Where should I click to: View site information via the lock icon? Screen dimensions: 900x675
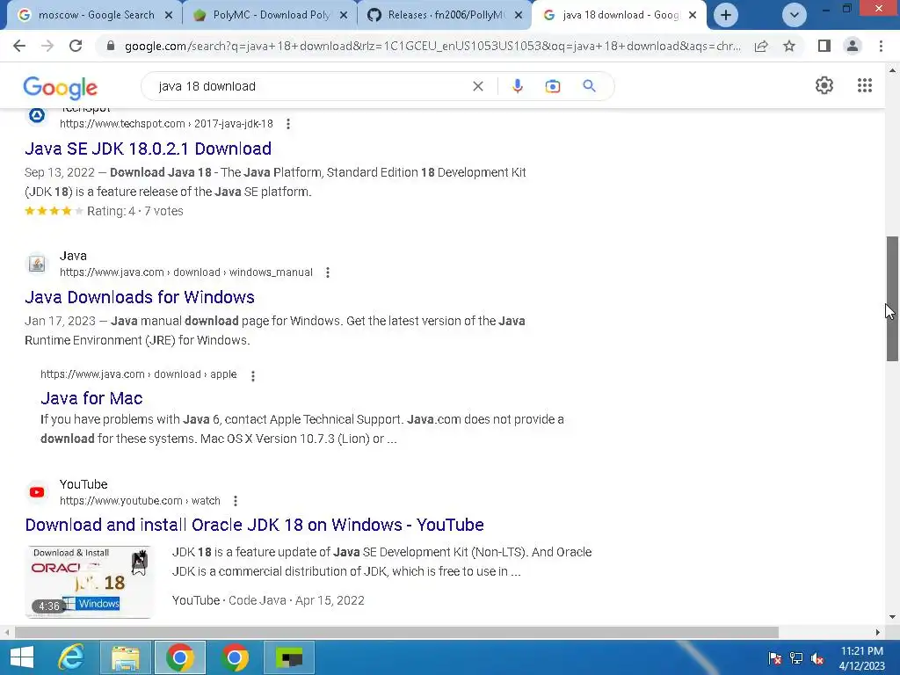tap(111, 46)
